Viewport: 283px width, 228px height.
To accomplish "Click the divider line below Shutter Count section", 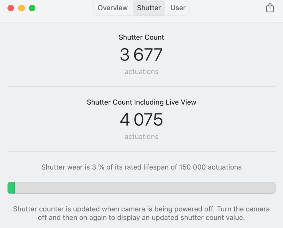I will 141,86.
